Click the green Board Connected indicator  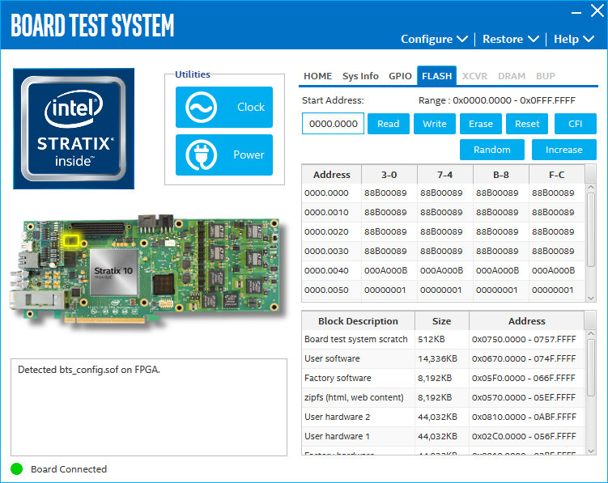point(17,468)
